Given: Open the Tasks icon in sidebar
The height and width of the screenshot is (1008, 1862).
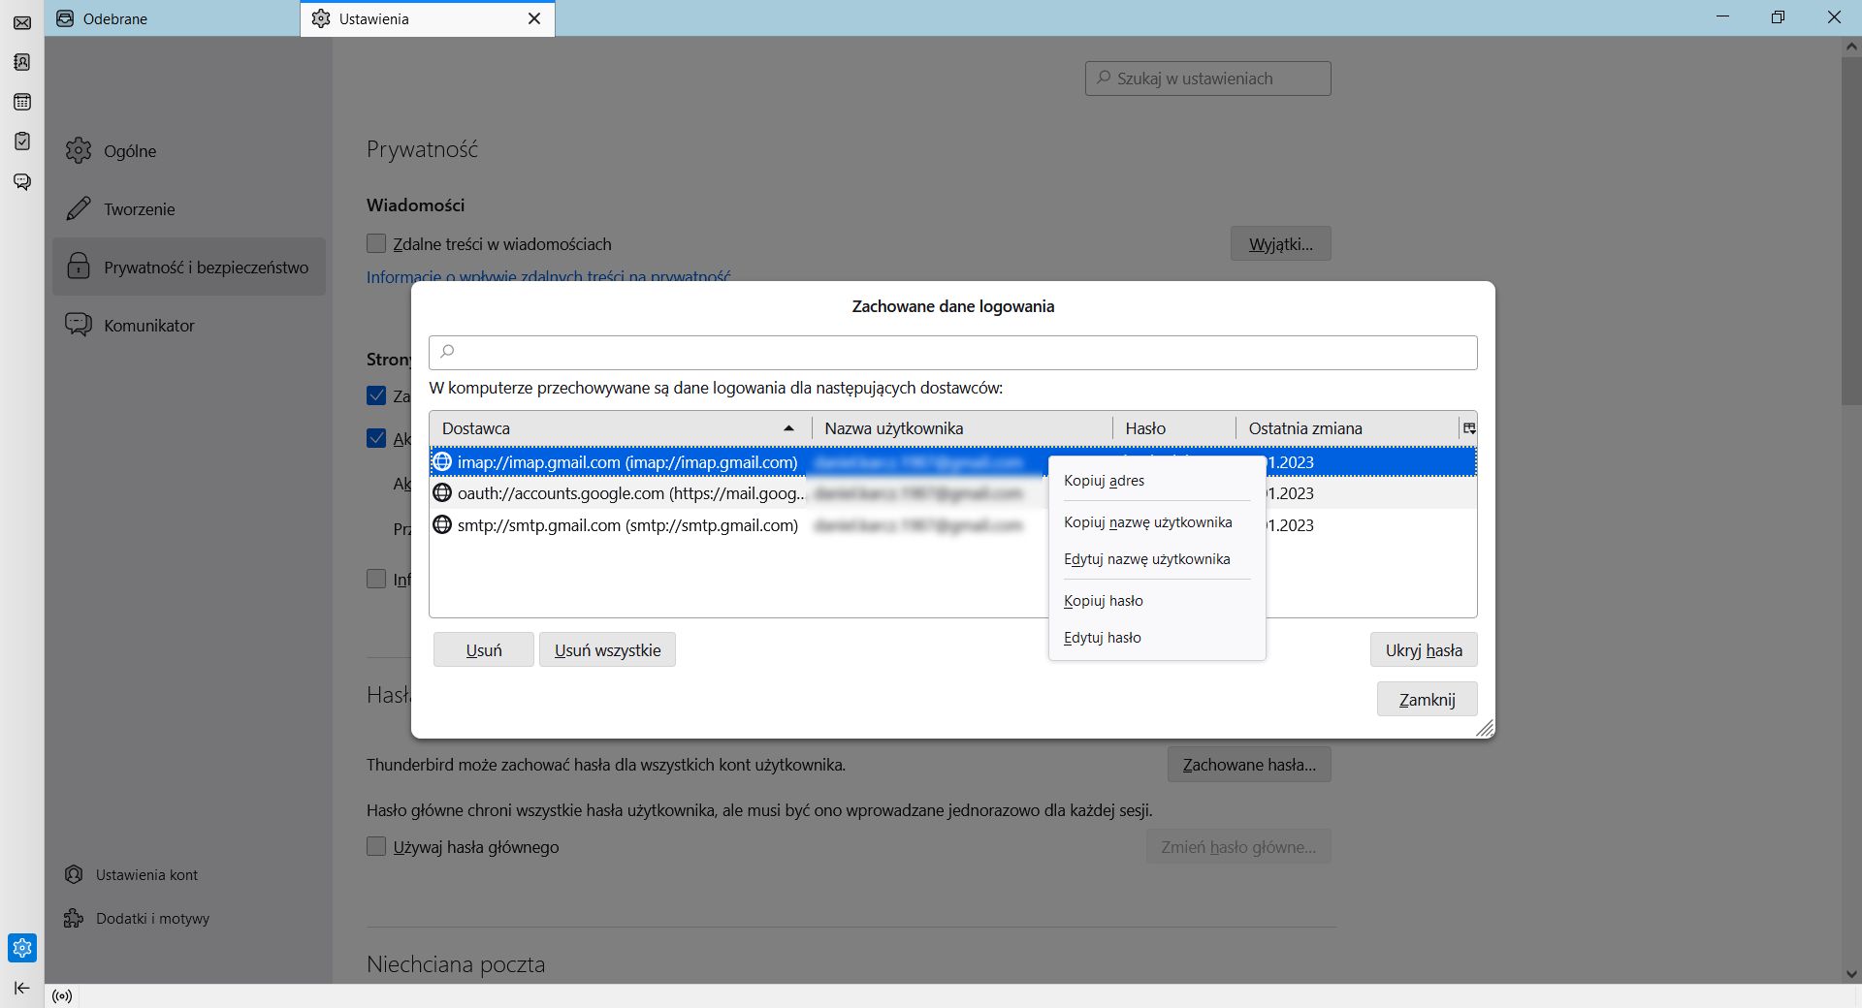Looking at the screenshot, I should (22, 142).
